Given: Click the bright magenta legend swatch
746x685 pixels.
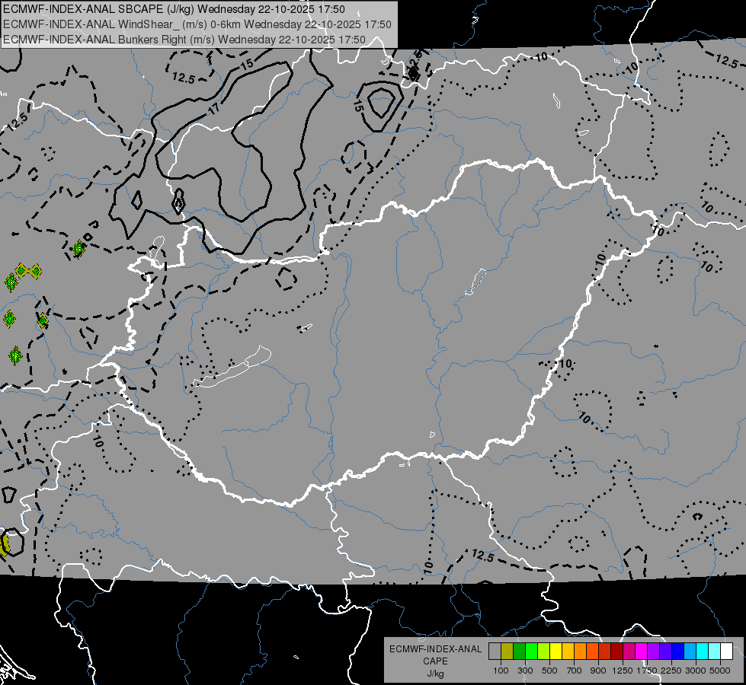Looking at the screenshot, I should tap(641, 651).
